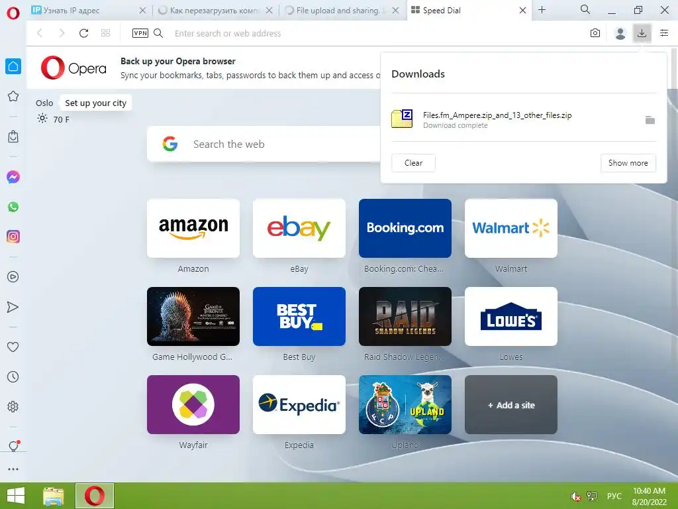Open the Amazon speed dial tile
678x509 pixels.
tap(193, 228)
